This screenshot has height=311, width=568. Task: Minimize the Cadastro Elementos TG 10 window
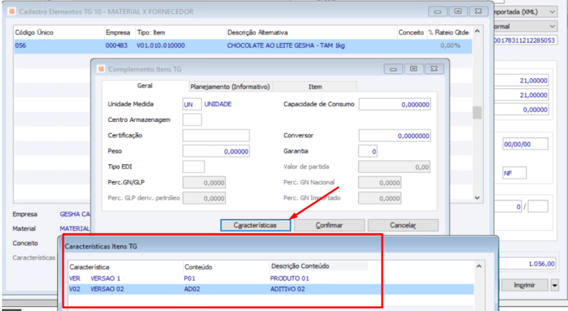coord(437,11)
